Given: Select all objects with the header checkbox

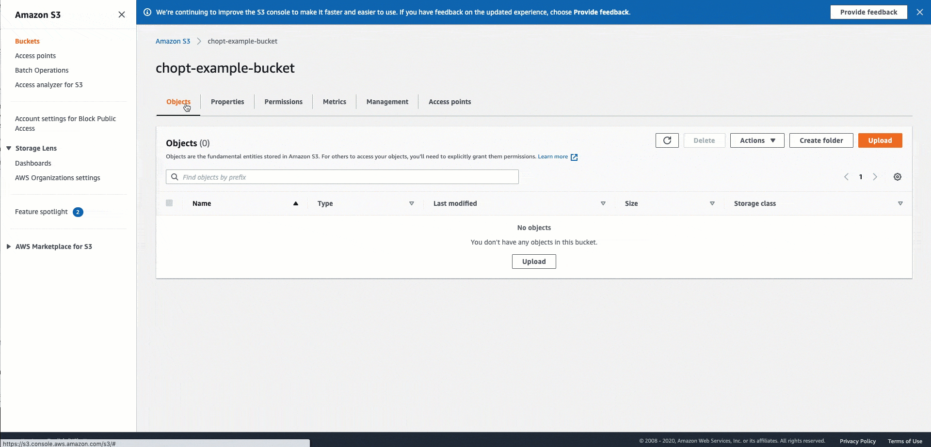Looking at the screenshot, I should click(x=169, y=203).
